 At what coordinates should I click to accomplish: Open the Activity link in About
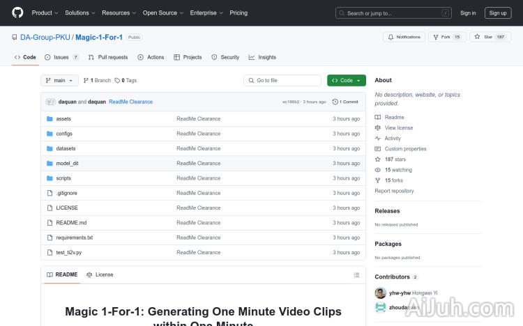393,139
